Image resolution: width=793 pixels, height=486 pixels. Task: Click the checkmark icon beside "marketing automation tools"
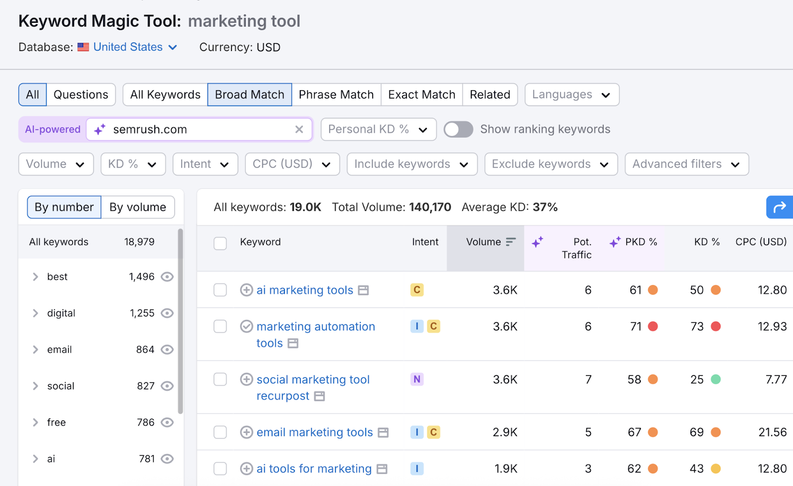[246, 326]
